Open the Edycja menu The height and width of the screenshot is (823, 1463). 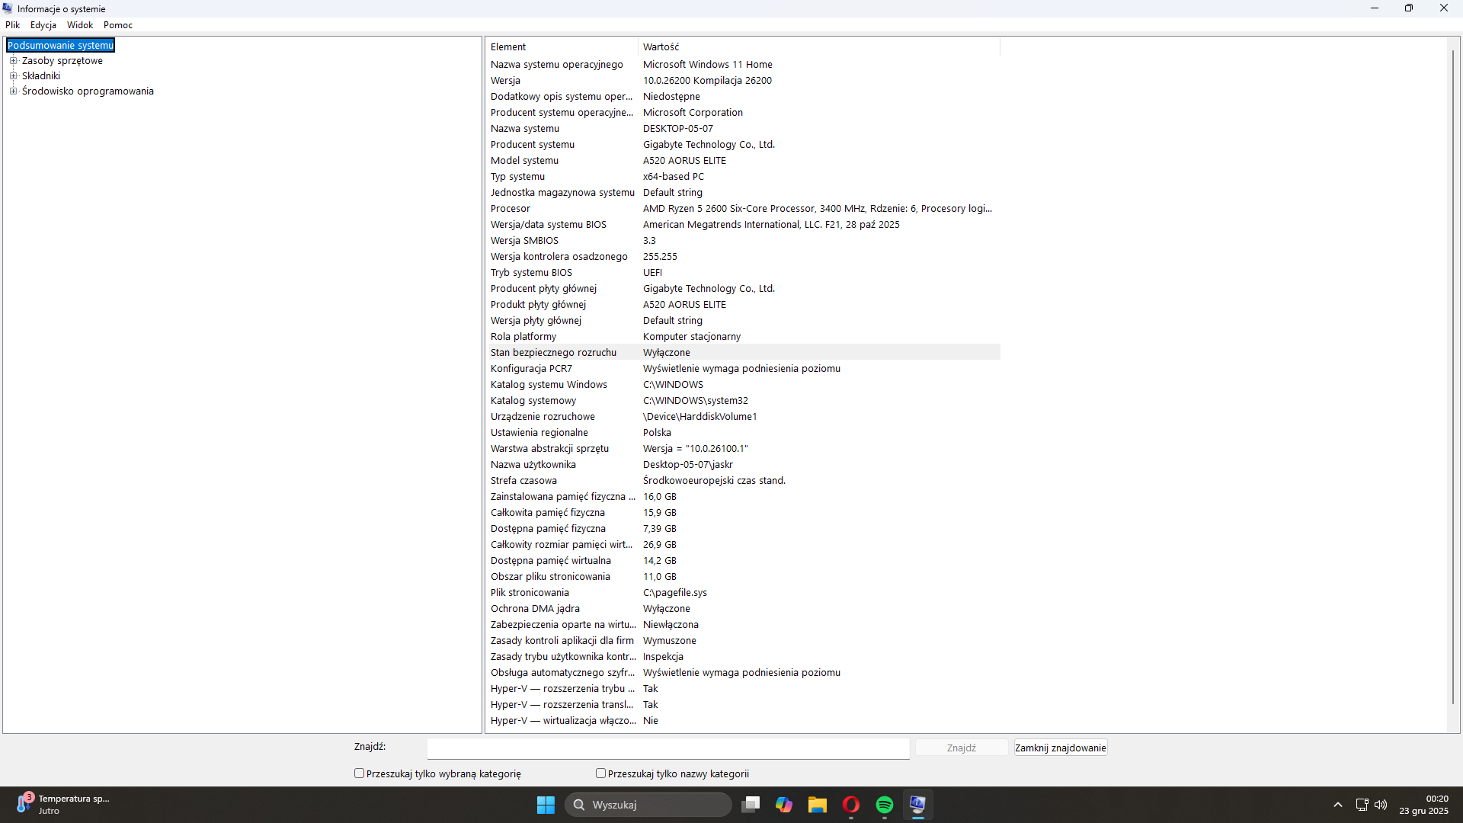click(43, 25)
